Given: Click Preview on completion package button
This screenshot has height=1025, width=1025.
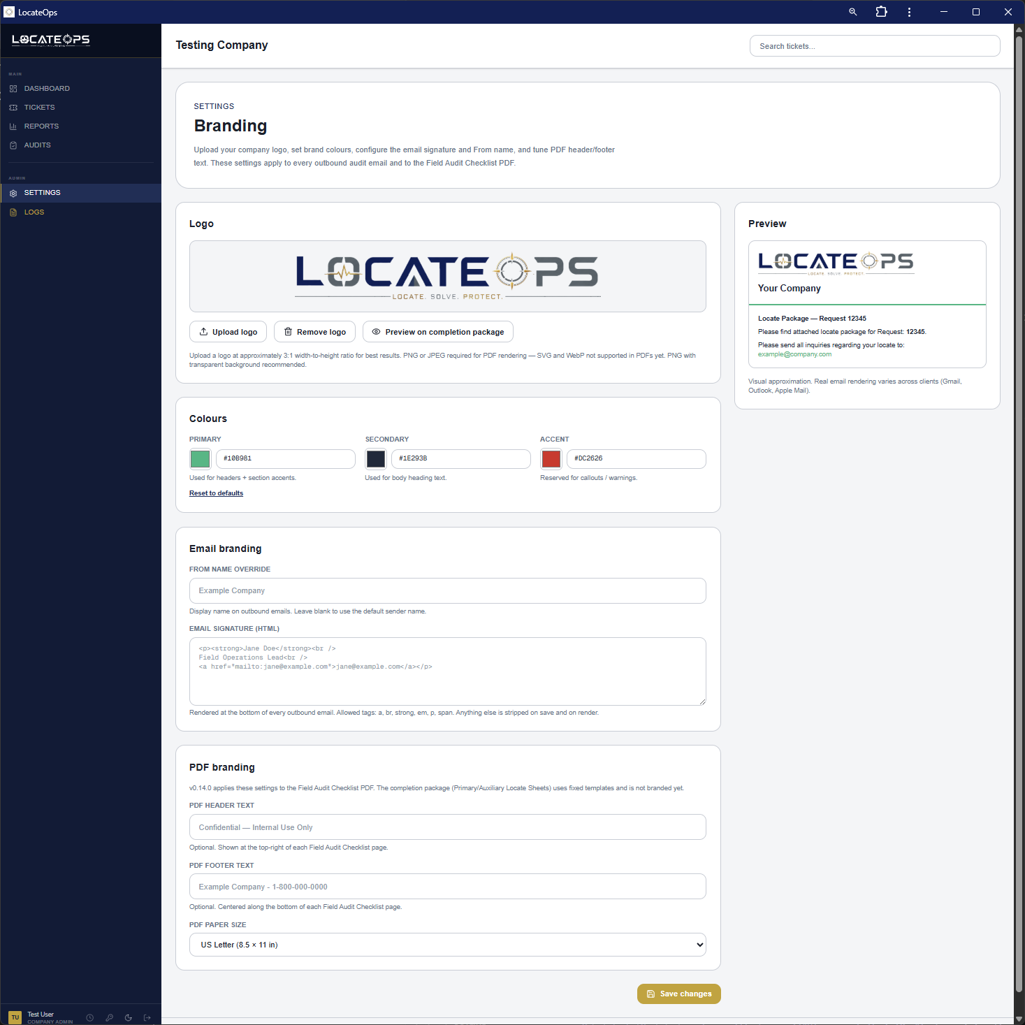Looking at the screenshot, I should click(438, 332).
